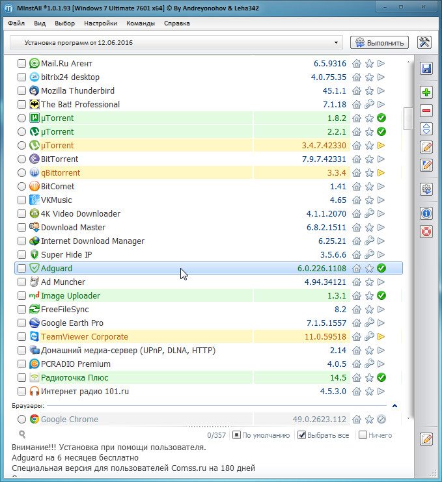
Task: Click the list scrollbar thumb
Action: [408, 118]
